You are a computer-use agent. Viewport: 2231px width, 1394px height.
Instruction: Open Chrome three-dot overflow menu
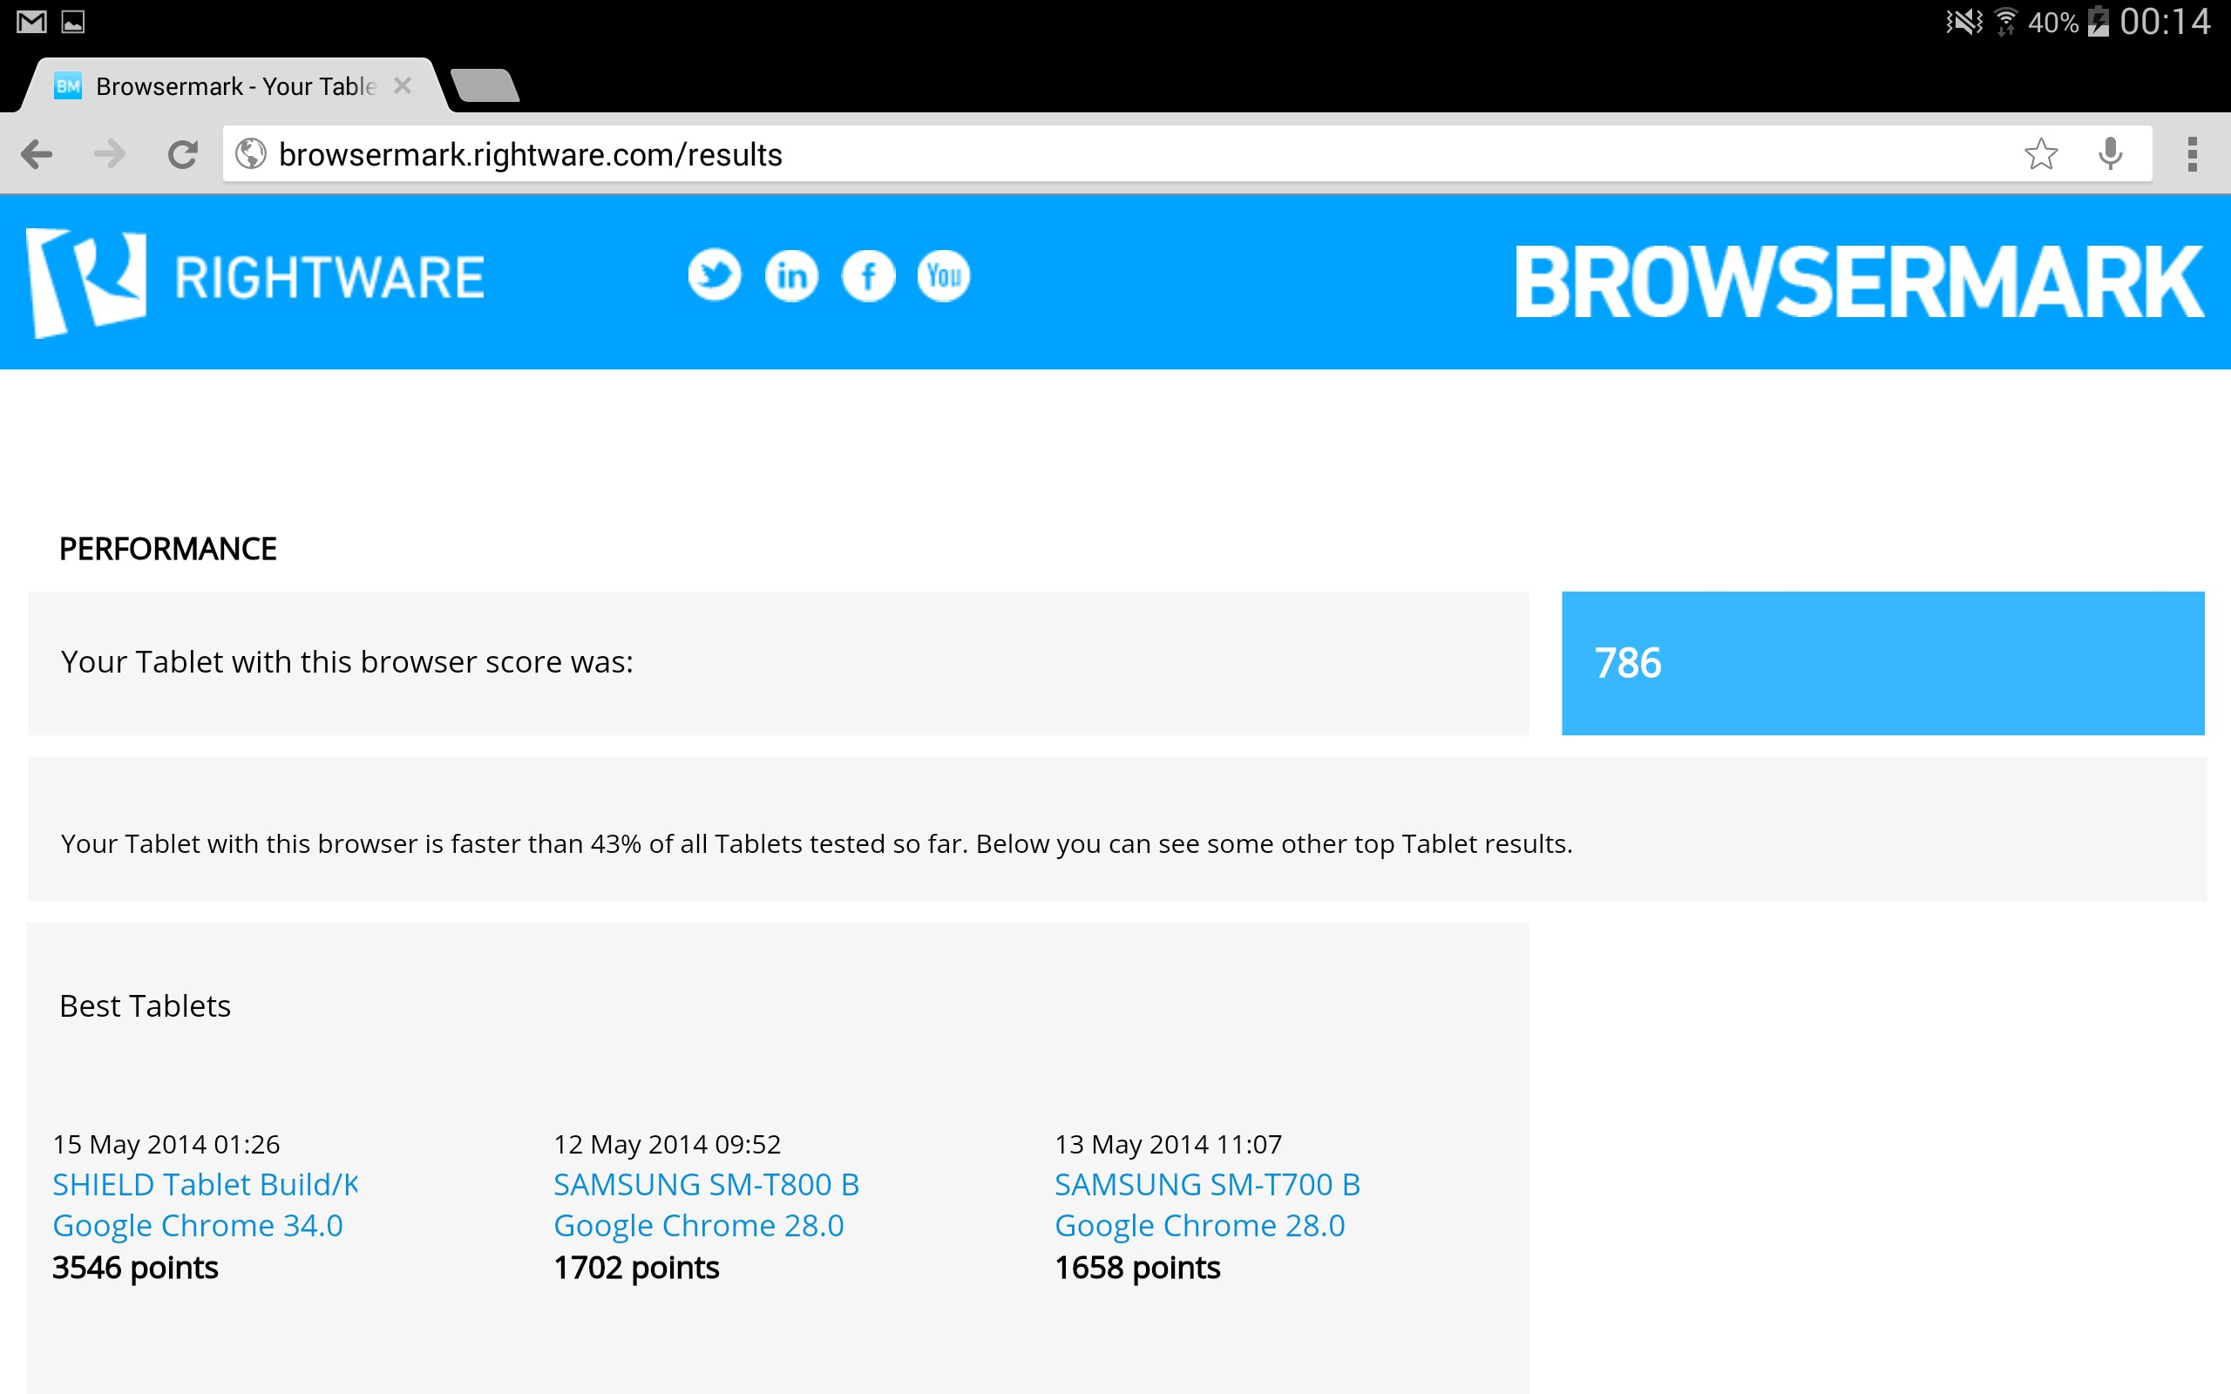[x=2193, y=154]
